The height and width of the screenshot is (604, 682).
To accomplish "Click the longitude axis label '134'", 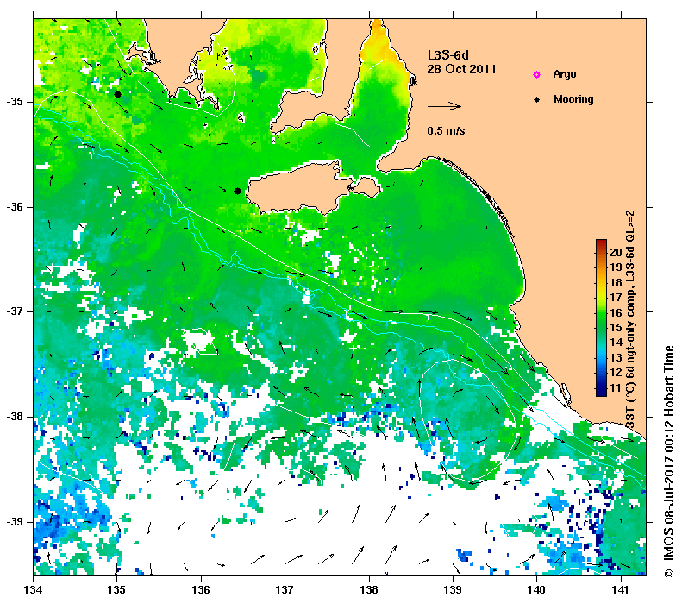I will coord(33,590).
